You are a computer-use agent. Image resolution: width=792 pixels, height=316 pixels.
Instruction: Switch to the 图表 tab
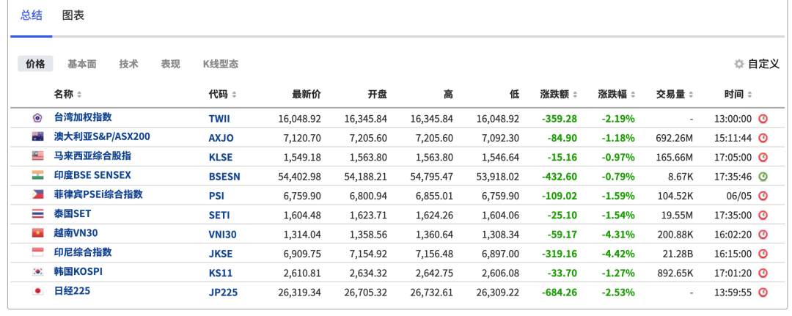pos(73,15)
